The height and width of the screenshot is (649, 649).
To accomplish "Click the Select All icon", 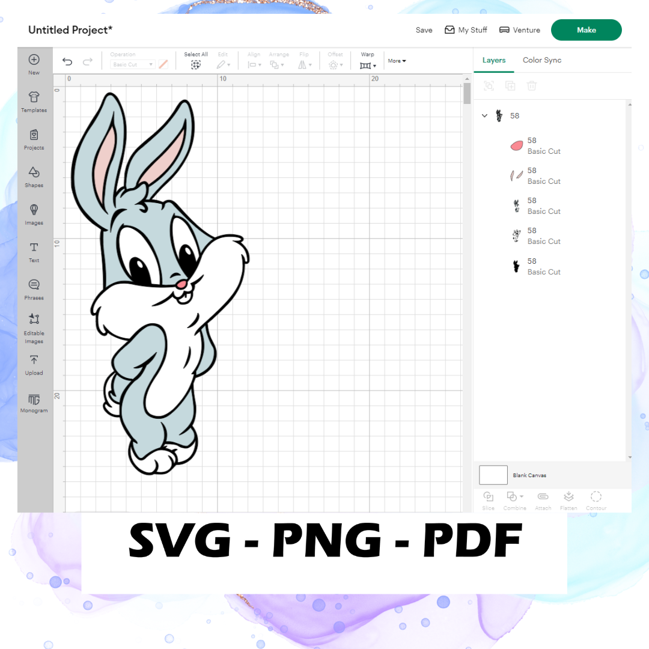I will click(x=196, y=64).
